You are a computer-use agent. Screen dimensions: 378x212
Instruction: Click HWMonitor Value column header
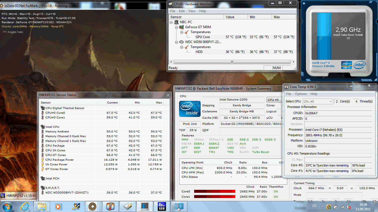click(236, 17)
